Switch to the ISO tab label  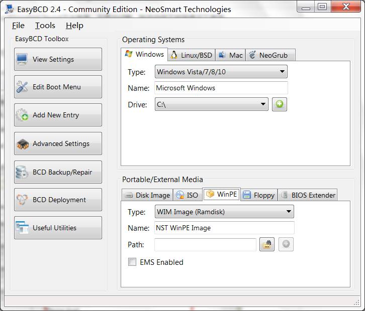click(x=192, y=195)
